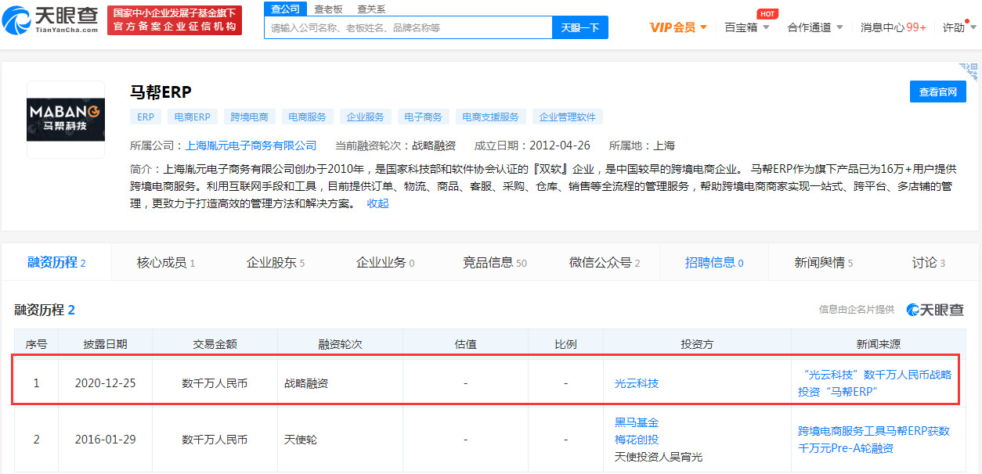Screen dimensions: 982x474
Task: Click the 企业管理软件 tag
Action: [x=568, y=117]
